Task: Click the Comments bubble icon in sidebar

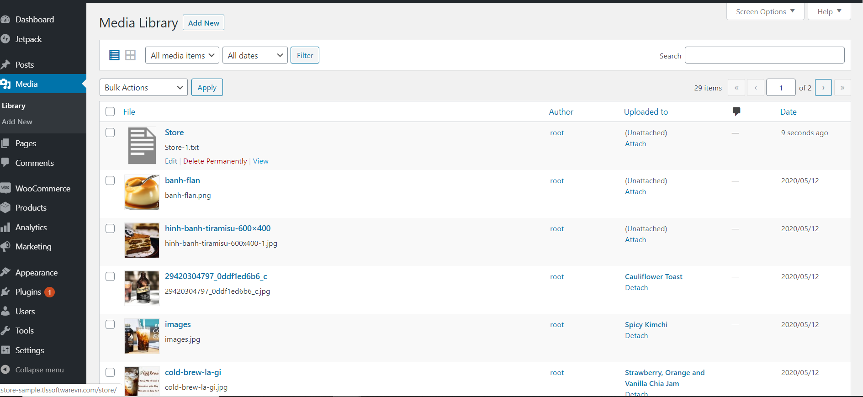Action: pyautogui.click(x=5, y=163)
